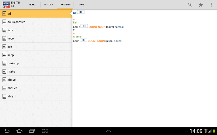Switch to the HISTORY tab
This screenshot has height=135, width=217.
click(x=49, y=5)
